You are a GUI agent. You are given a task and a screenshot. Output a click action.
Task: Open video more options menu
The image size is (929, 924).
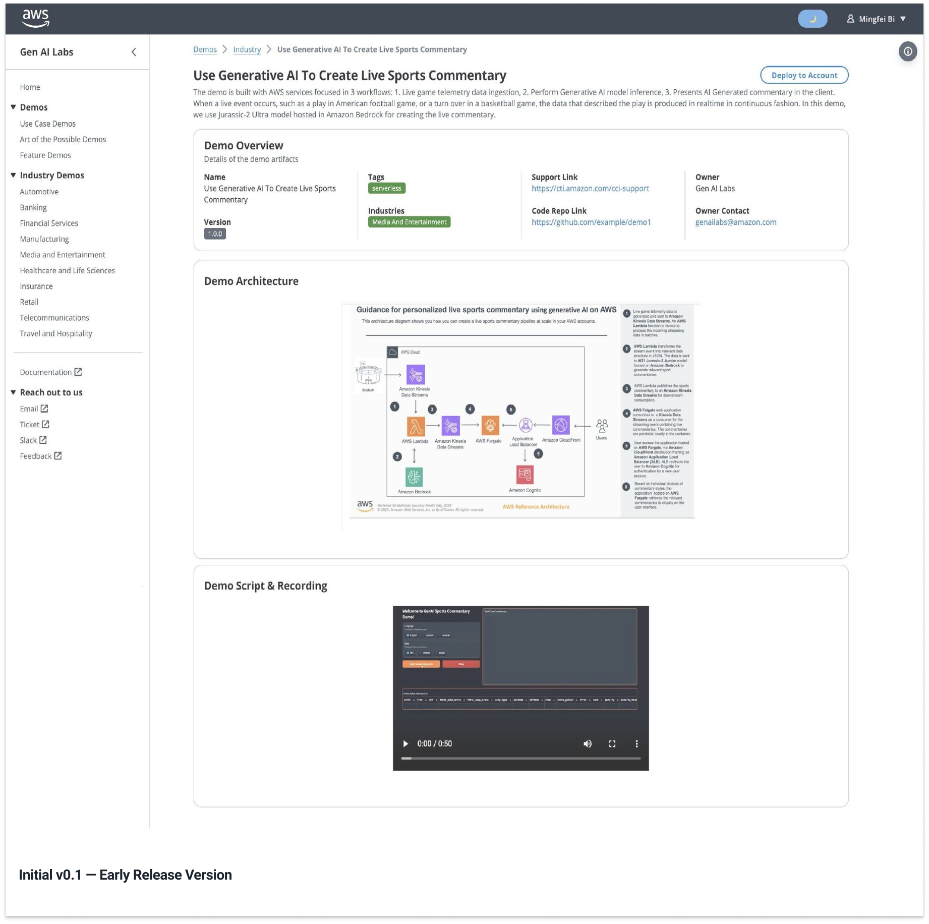[x=636, y=743]
